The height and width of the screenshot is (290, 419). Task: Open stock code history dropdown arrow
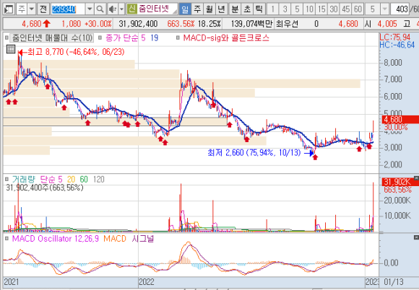[x=90, y=9]
